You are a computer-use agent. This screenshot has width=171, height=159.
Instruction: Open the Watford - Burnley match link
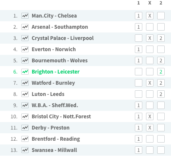53,83
